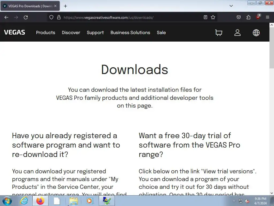Viewport: 274px width, 206px height.
Task: Launch Internet Explorer from taskbar
Action: 24,201
